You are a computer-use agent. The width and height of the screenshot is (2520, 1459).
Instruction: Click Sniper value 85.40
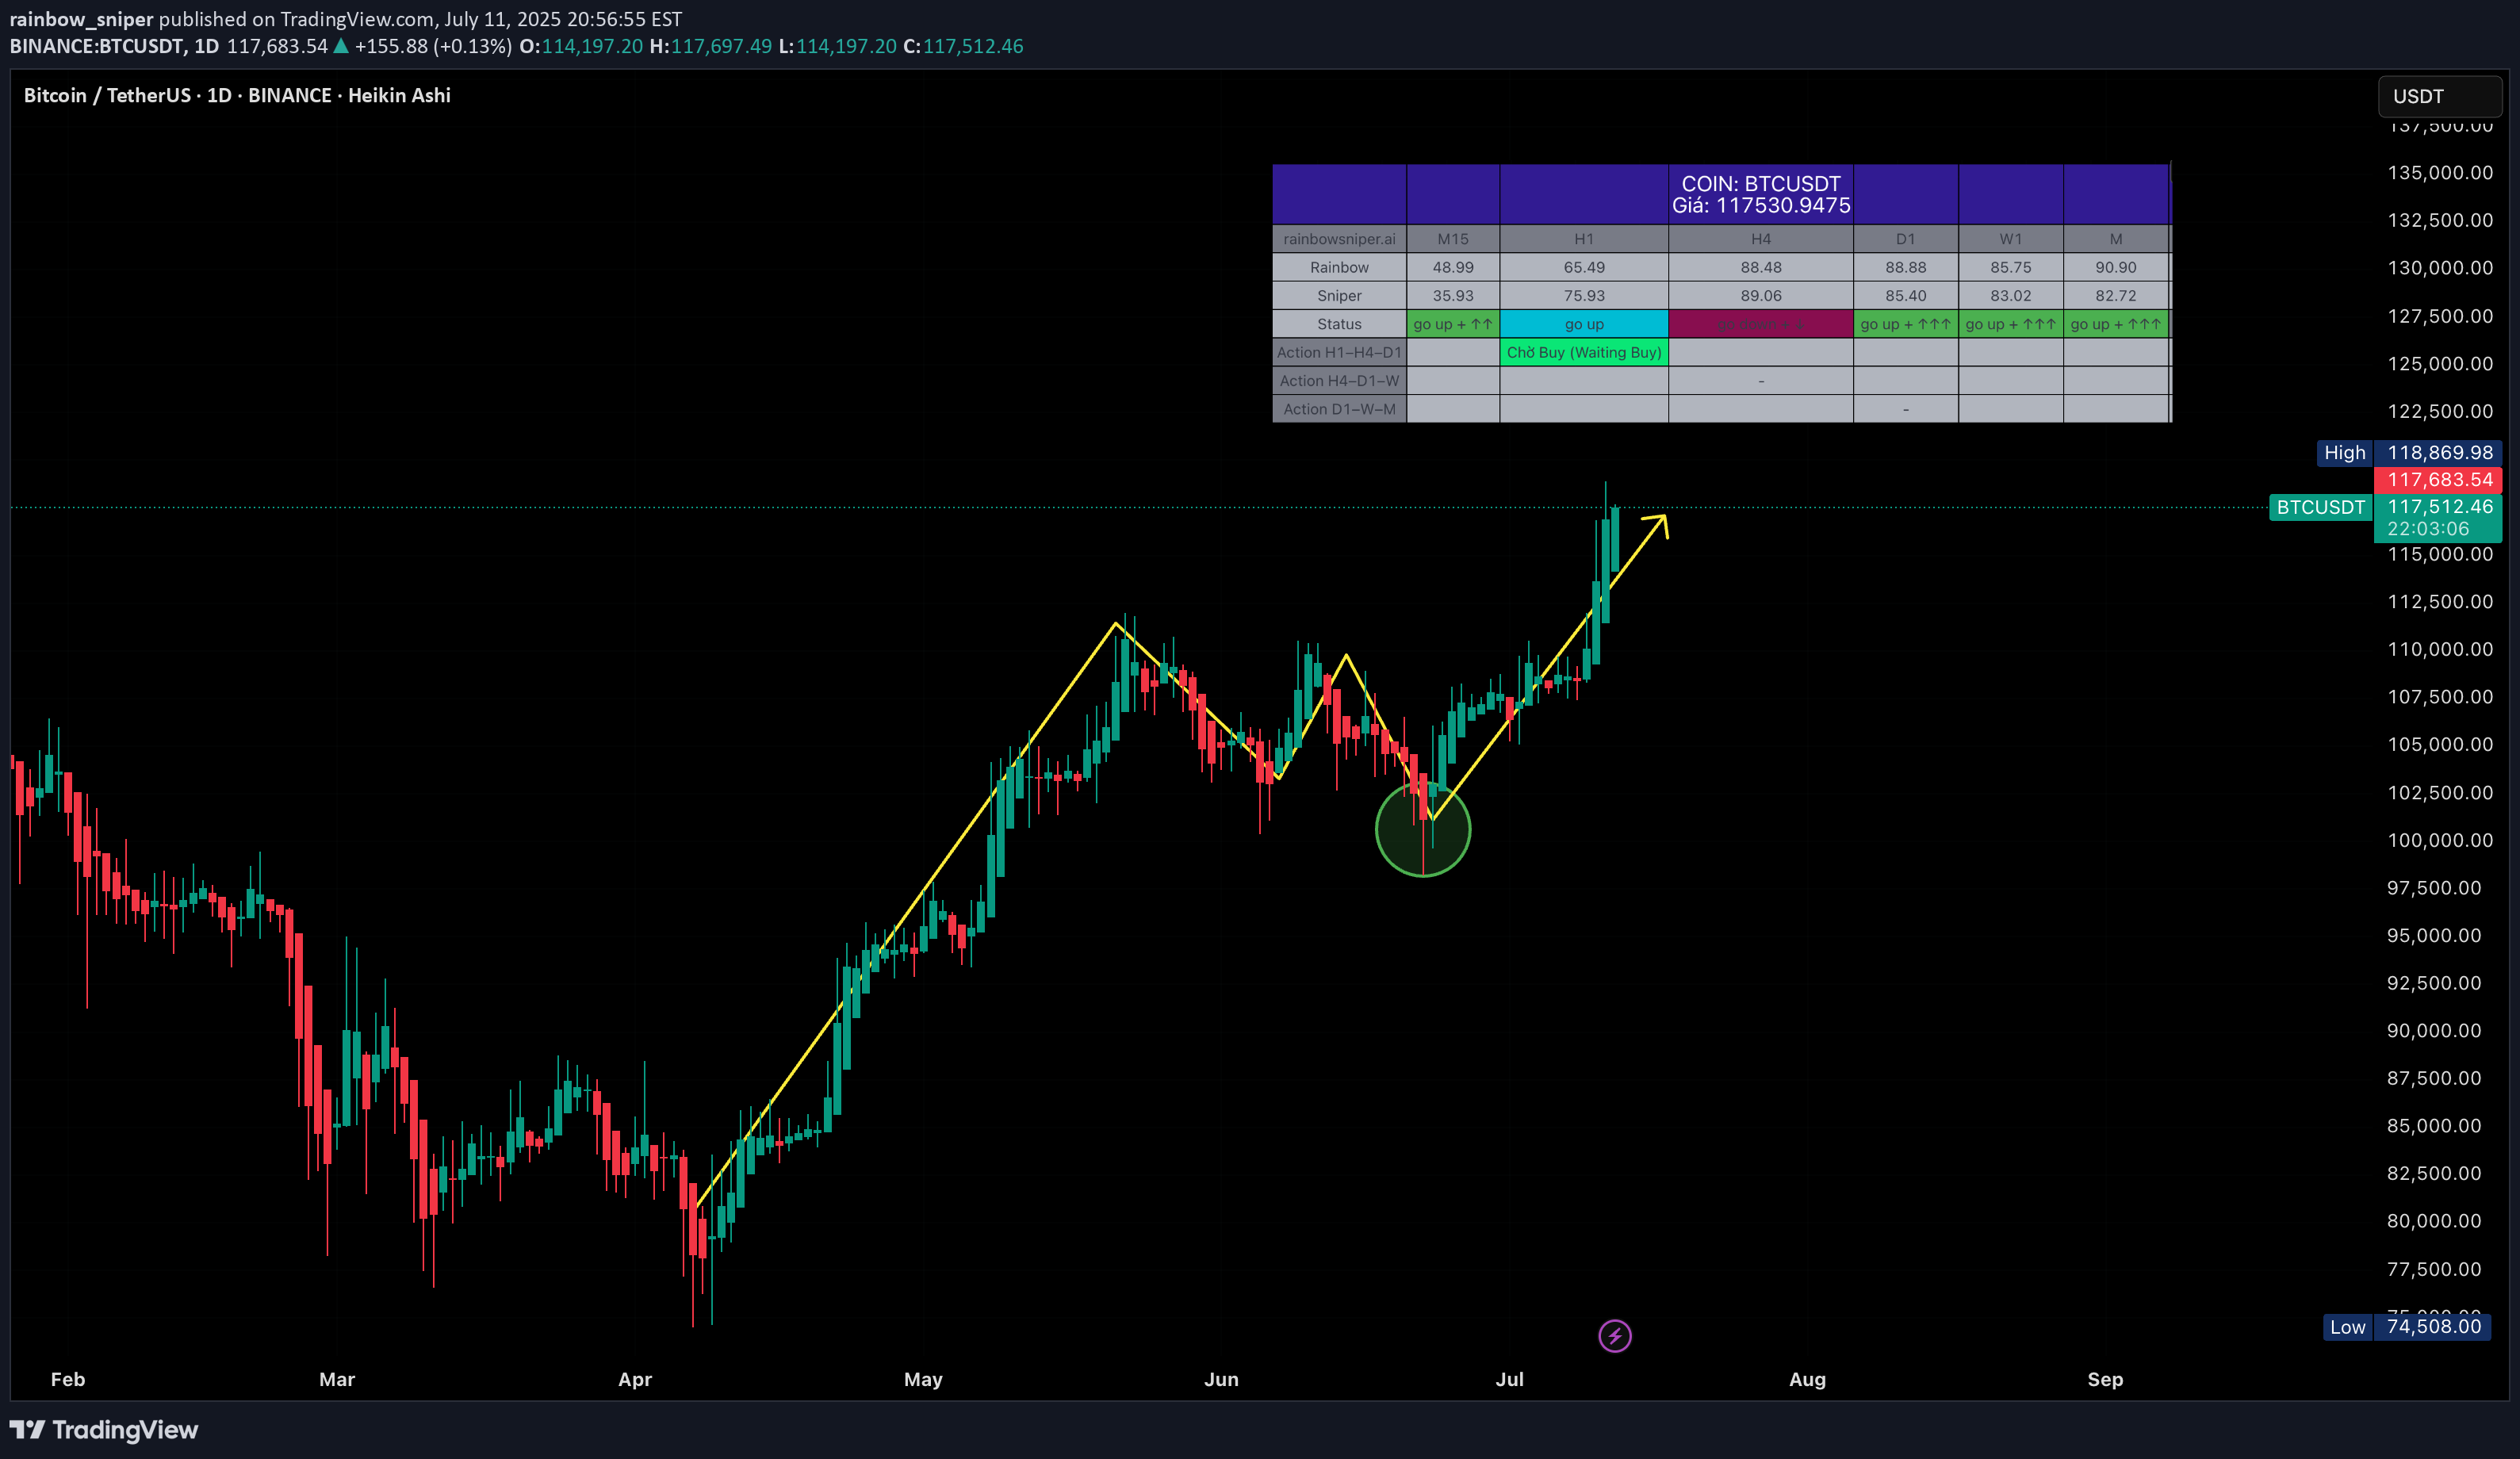coord(1905,295)
